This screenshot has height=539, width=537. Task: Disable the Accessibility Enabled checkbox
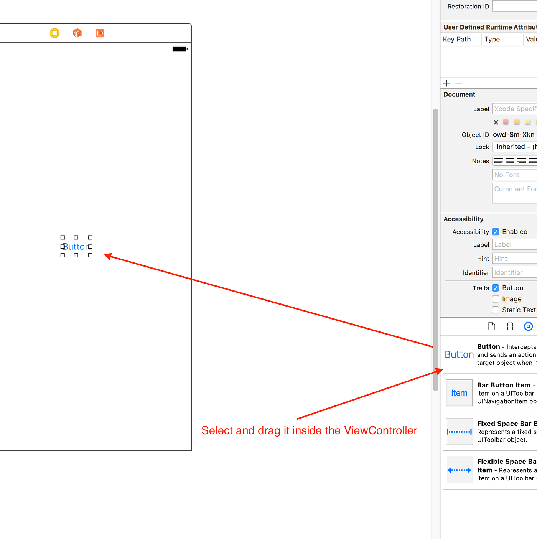coord(496,231)
